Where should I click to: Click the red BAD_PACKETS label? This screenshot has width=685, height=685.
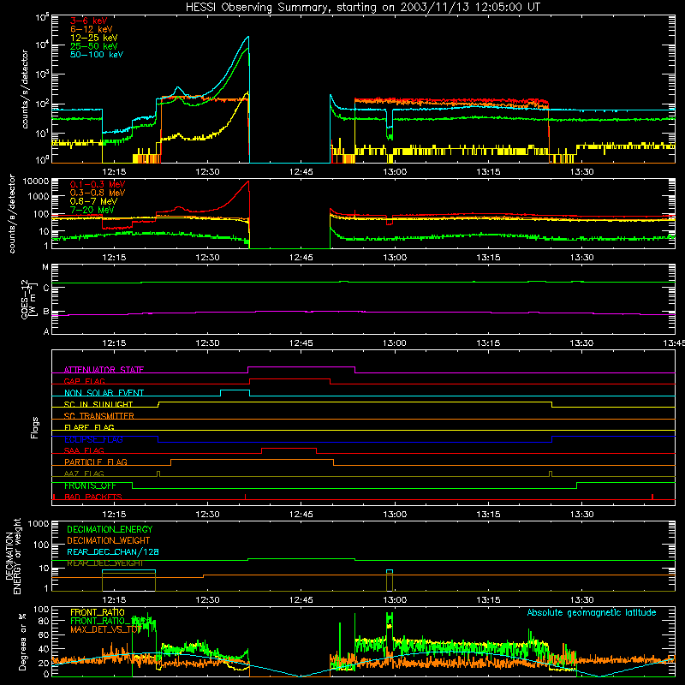[93, 497]
